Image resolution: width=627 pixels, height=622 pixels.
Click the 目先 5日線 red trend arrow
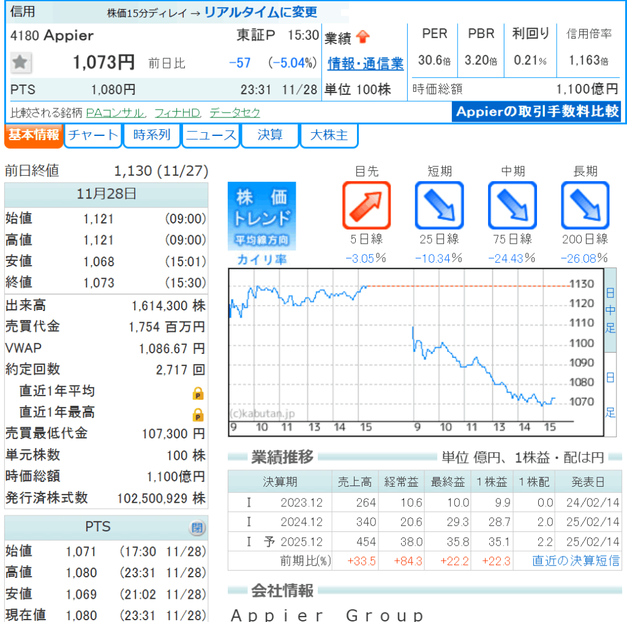tap(366, 205)
